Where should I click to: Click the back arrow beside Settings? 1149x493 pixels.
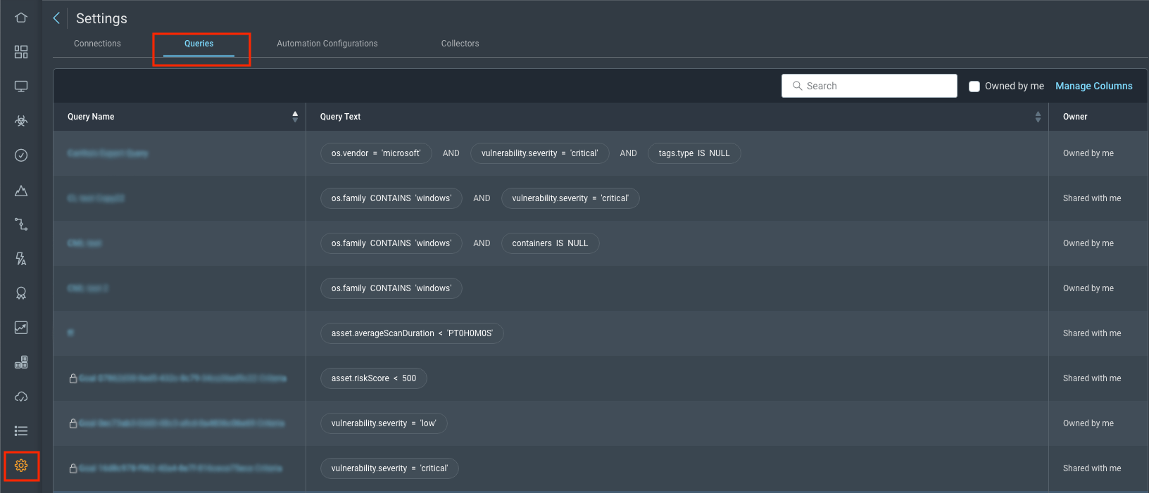click(56, 18)
